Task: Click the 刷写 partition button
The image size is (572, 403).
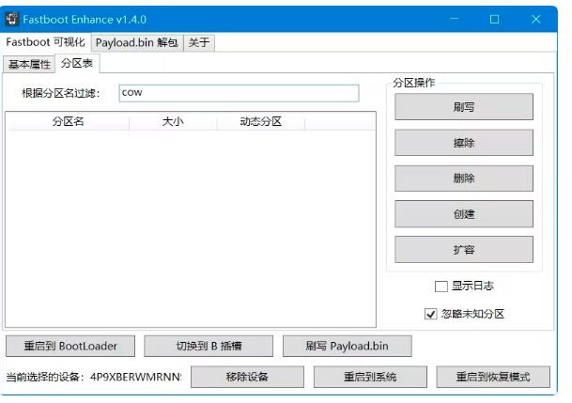Action: tap(464, 107)
